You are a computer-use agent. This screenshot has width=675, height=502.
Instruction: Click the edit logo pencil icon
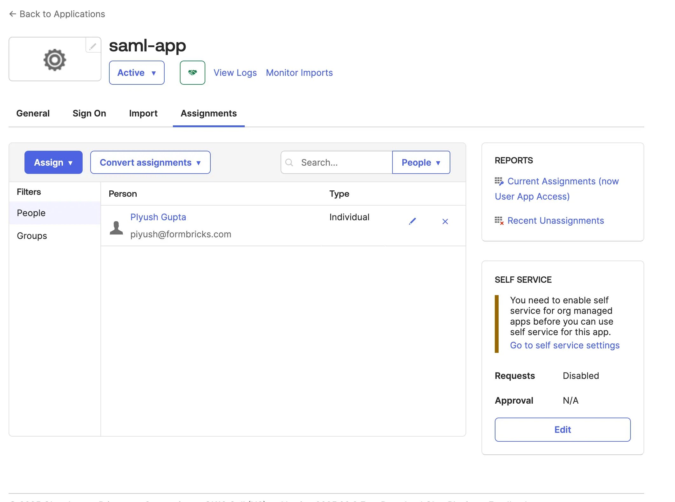(x=93, y=46)
